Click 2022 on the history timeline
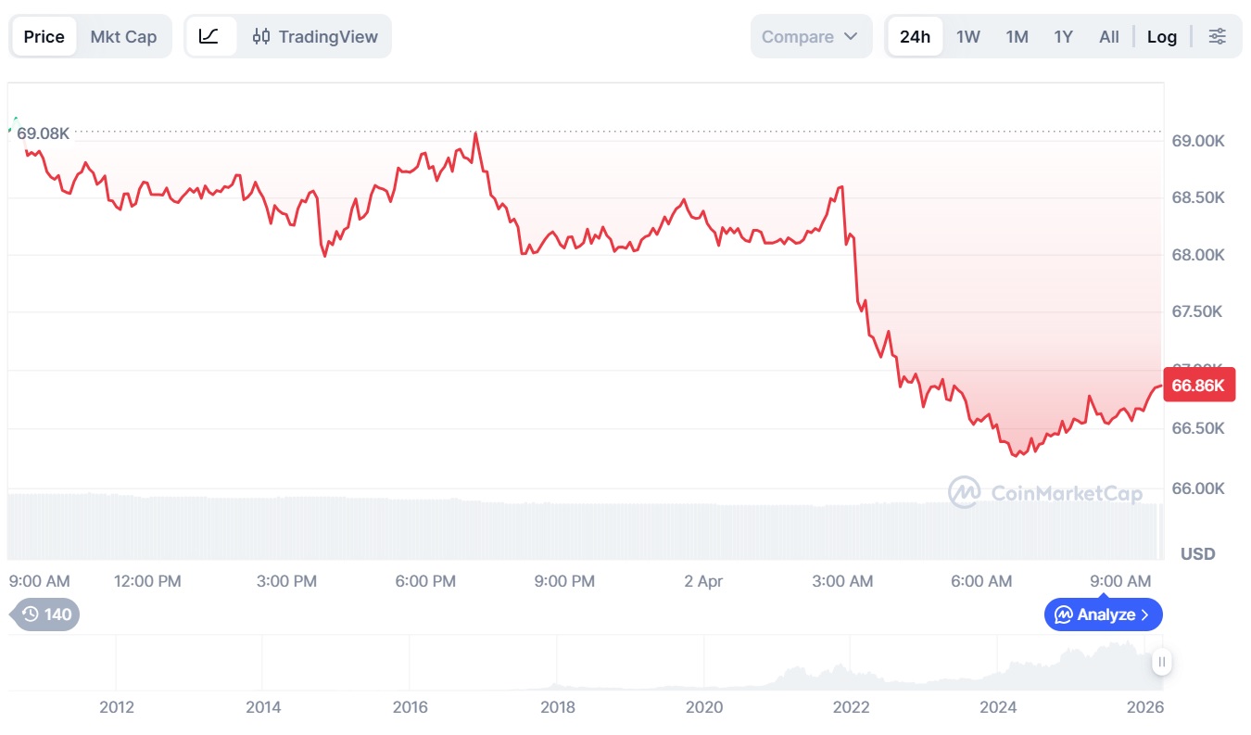This screenshot has width=1251, height=735. [851, 707]
